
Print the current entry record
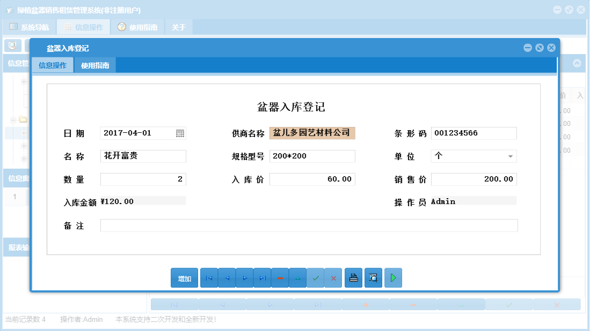353,277
